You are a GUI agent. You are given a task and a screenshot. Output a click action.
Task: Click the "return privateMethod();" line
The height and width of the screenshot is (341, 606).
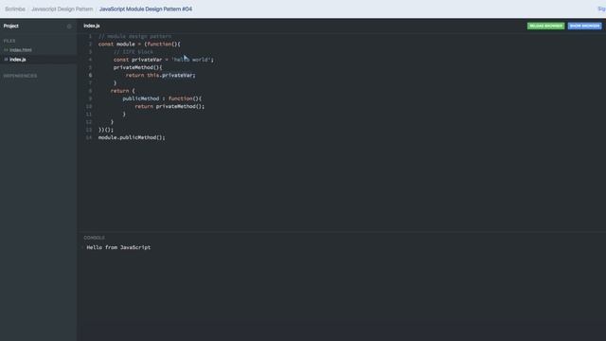pos(169,106)
